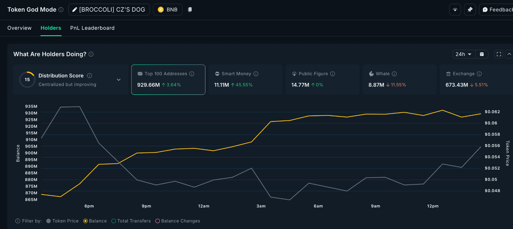
Task: Select the Smart Money holder card
Action: pos(245,79)
